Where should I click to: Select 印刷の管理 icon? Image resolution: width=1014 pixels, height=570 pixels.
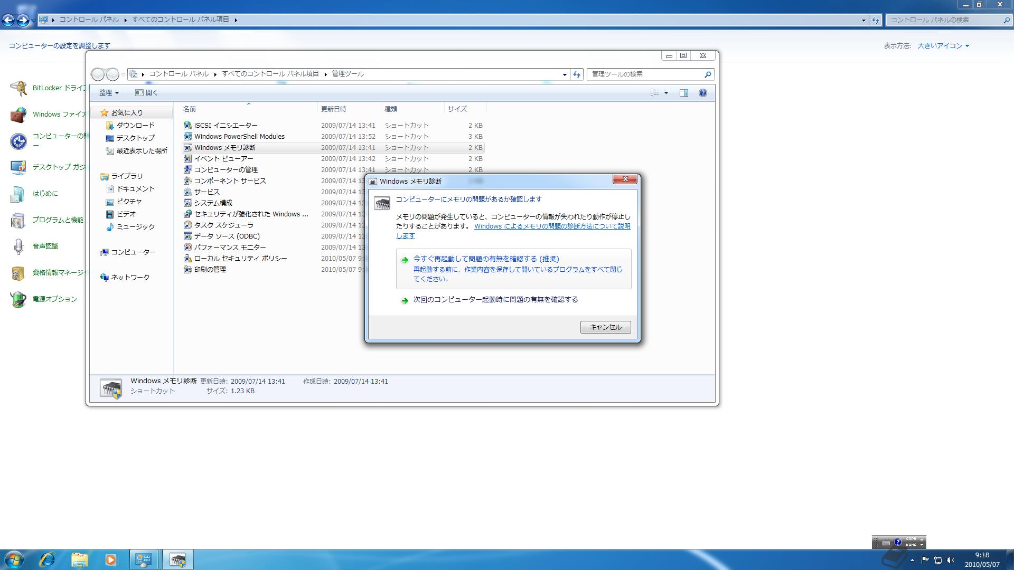point(187,270)
